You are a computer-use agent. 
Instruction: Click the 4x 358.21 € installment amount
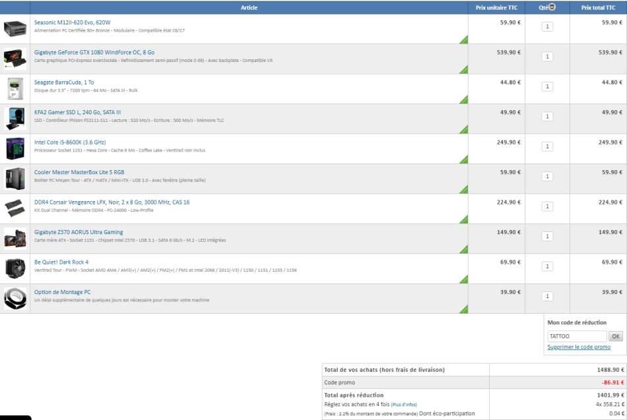[x=610, y=404]
